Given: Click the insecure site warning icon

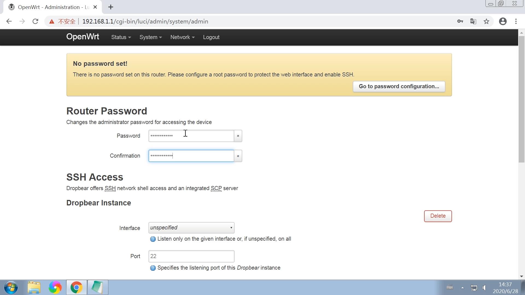Looking at the screenshot, I should [x=52, y=22].
